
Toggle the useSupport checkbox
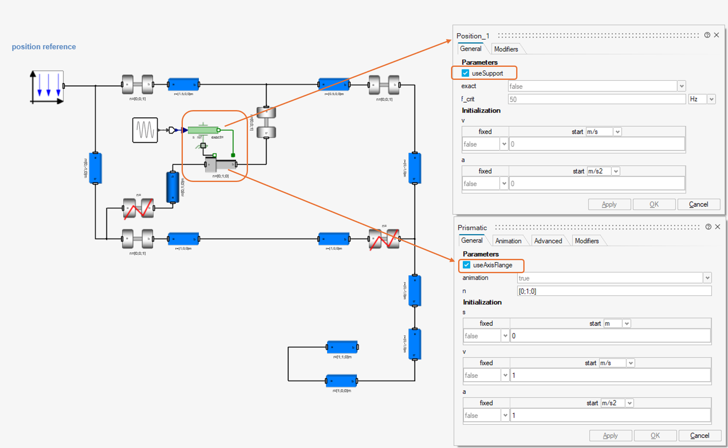point(465,73)
